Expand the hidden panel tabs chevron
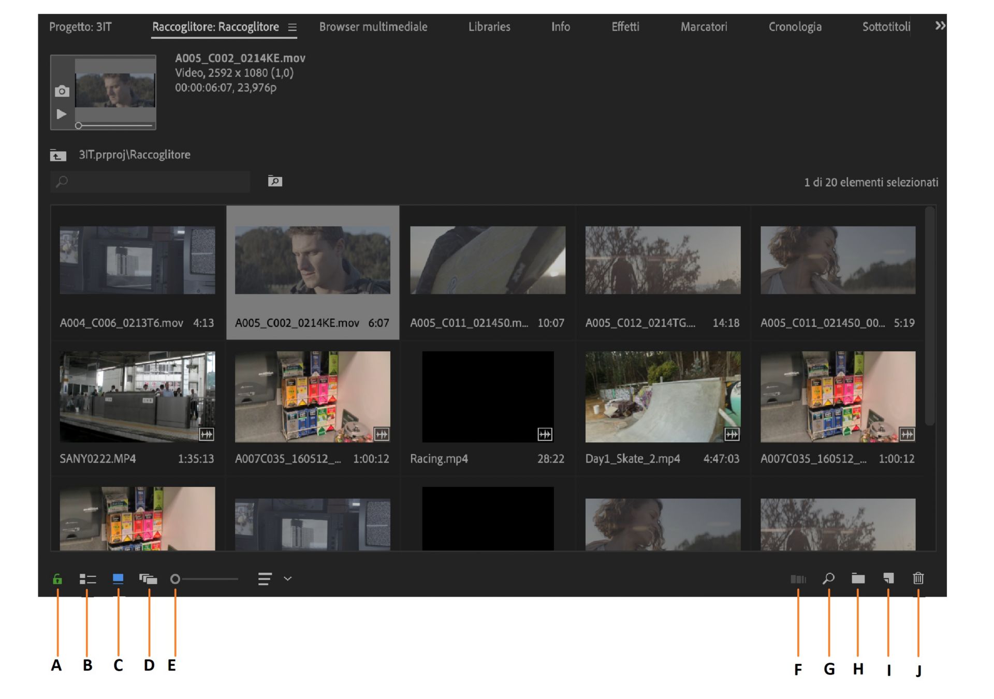Screen dimensions: 994x699 (940, 26)
